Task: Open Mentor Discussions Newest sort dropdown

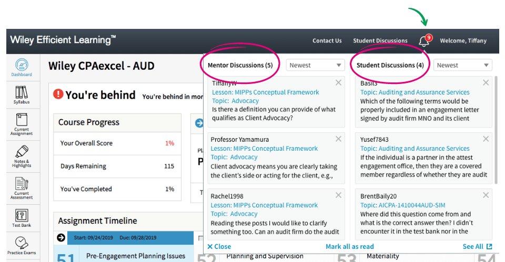Action: pos(315,65)
